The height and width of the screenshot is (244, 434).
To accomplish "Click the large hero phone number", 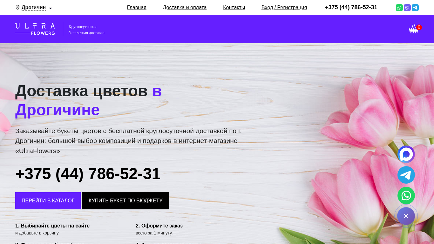I will (88, 174).
